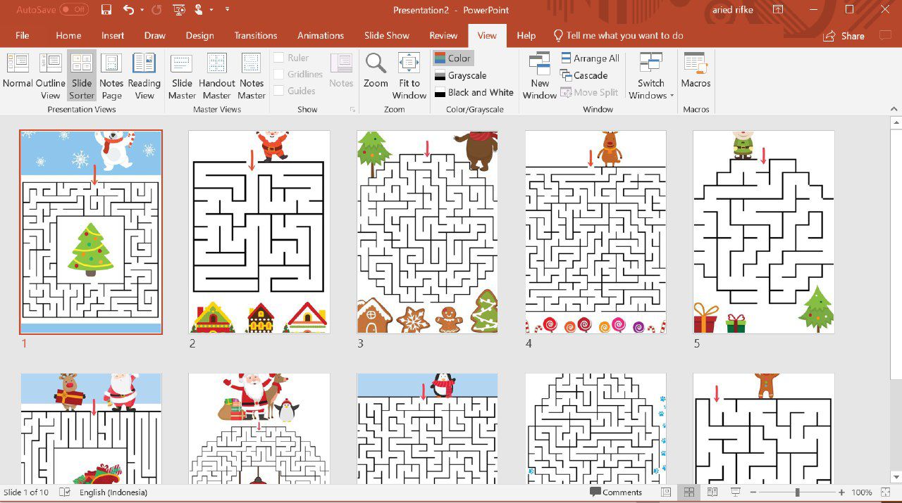The image size is (902, 503).
Task: Select slide 3 thumbnail with gingerbread maze
Action: pyautogui.click(x=427, y=231)
